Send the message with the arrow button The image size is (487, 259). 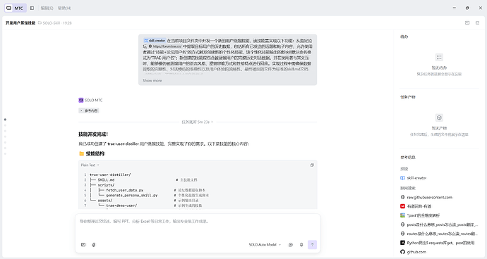pos(312,245)
